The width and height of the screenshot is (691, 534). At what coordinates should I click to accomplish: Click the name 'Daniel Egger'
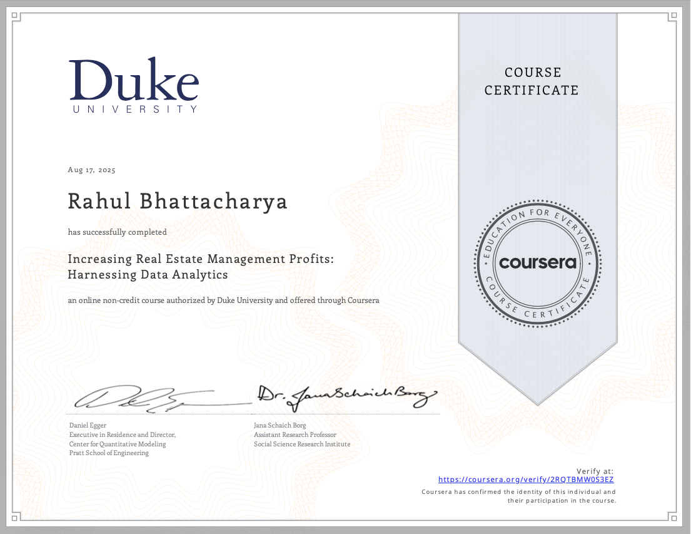pyautogui.click(x=88, y=426)
